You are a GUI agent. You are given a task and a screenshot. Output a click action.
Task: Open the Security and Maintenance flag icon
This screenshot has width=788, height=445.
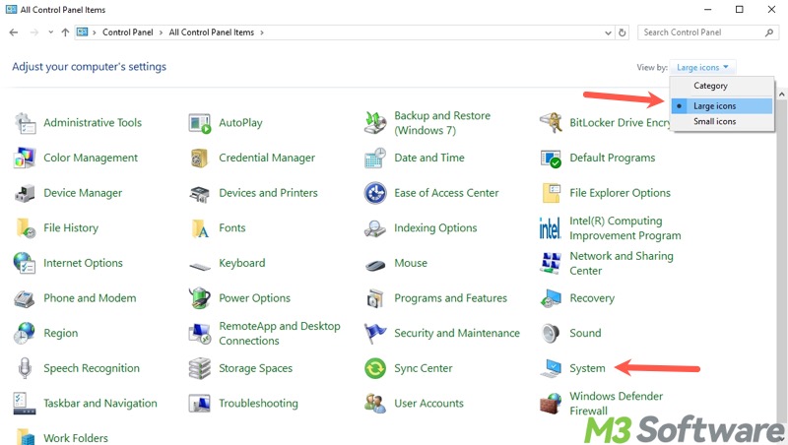[x=375, y=334]
